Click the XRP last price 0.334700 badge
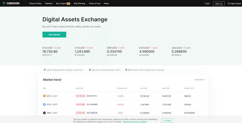This screenshot has width=242, height=123. [x=80, y=113]
